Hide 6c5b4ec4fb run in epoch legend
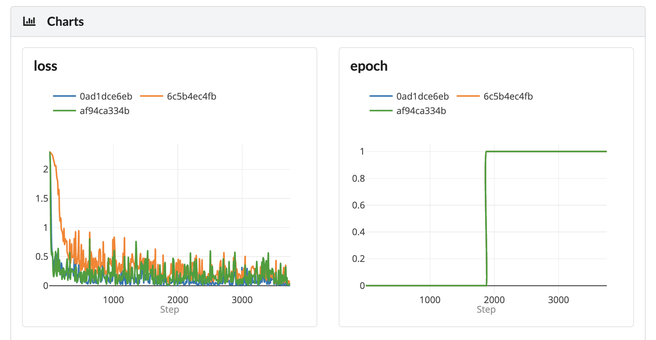The width and height of the screenshot is (656, 340). point(508,96)
